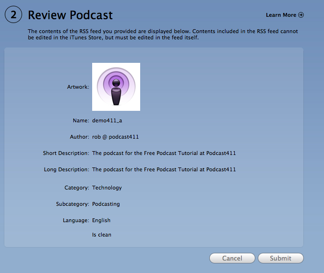This screenshot has height=273, width=324.
Task: Click the Technology category value
Action: [x=107, y=188]
